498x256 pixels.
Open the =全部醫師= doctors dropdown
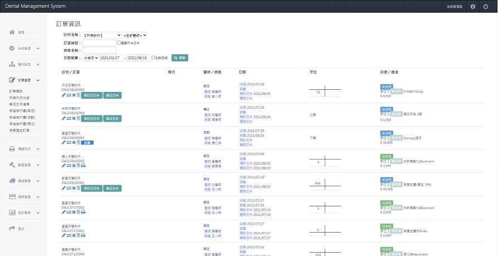(134, 35)
